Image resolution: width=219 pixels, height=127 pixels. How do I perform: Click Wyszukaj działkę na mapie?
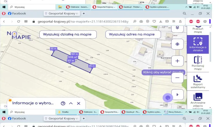point(64,34)
